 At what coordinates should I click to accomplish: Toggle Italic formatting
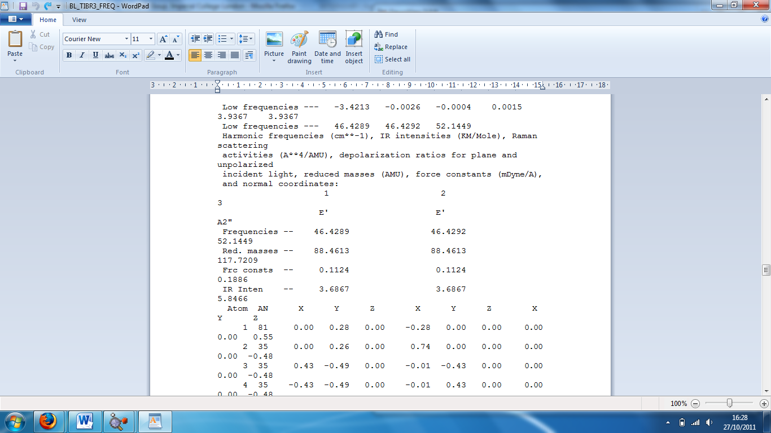(82, 55)
